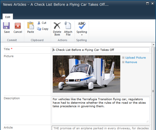Paste from clipboard using Paste icon

[30, 25]
